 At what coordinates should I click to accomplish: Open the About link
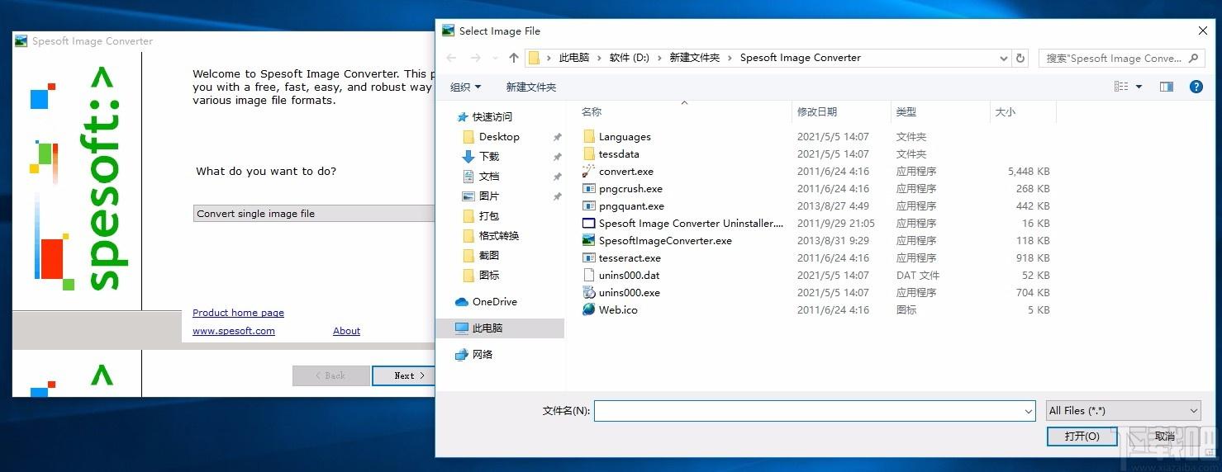click(346, 331)
